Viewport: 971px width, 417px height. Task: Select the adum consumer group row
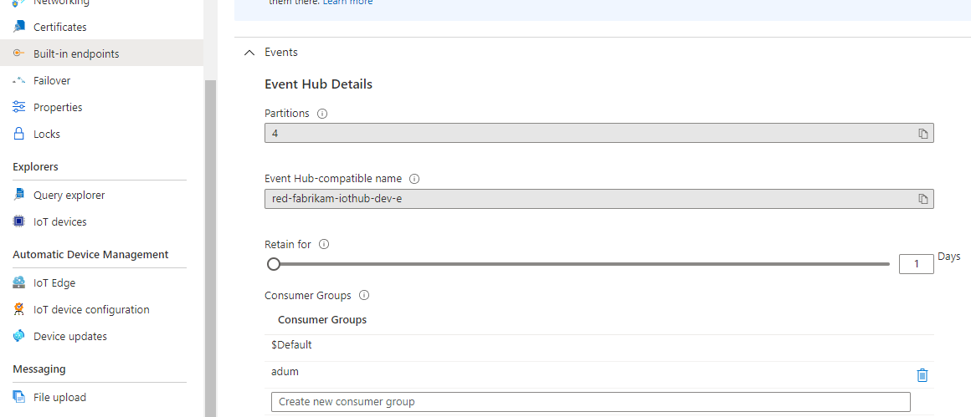pyautogui.click(x=599, y=374)
